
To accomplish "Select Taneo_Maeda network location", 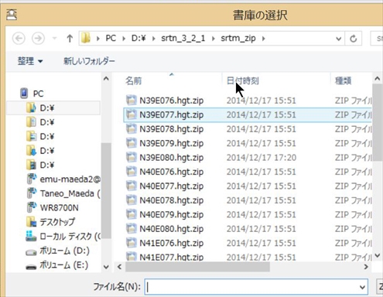I will point(70,193).
